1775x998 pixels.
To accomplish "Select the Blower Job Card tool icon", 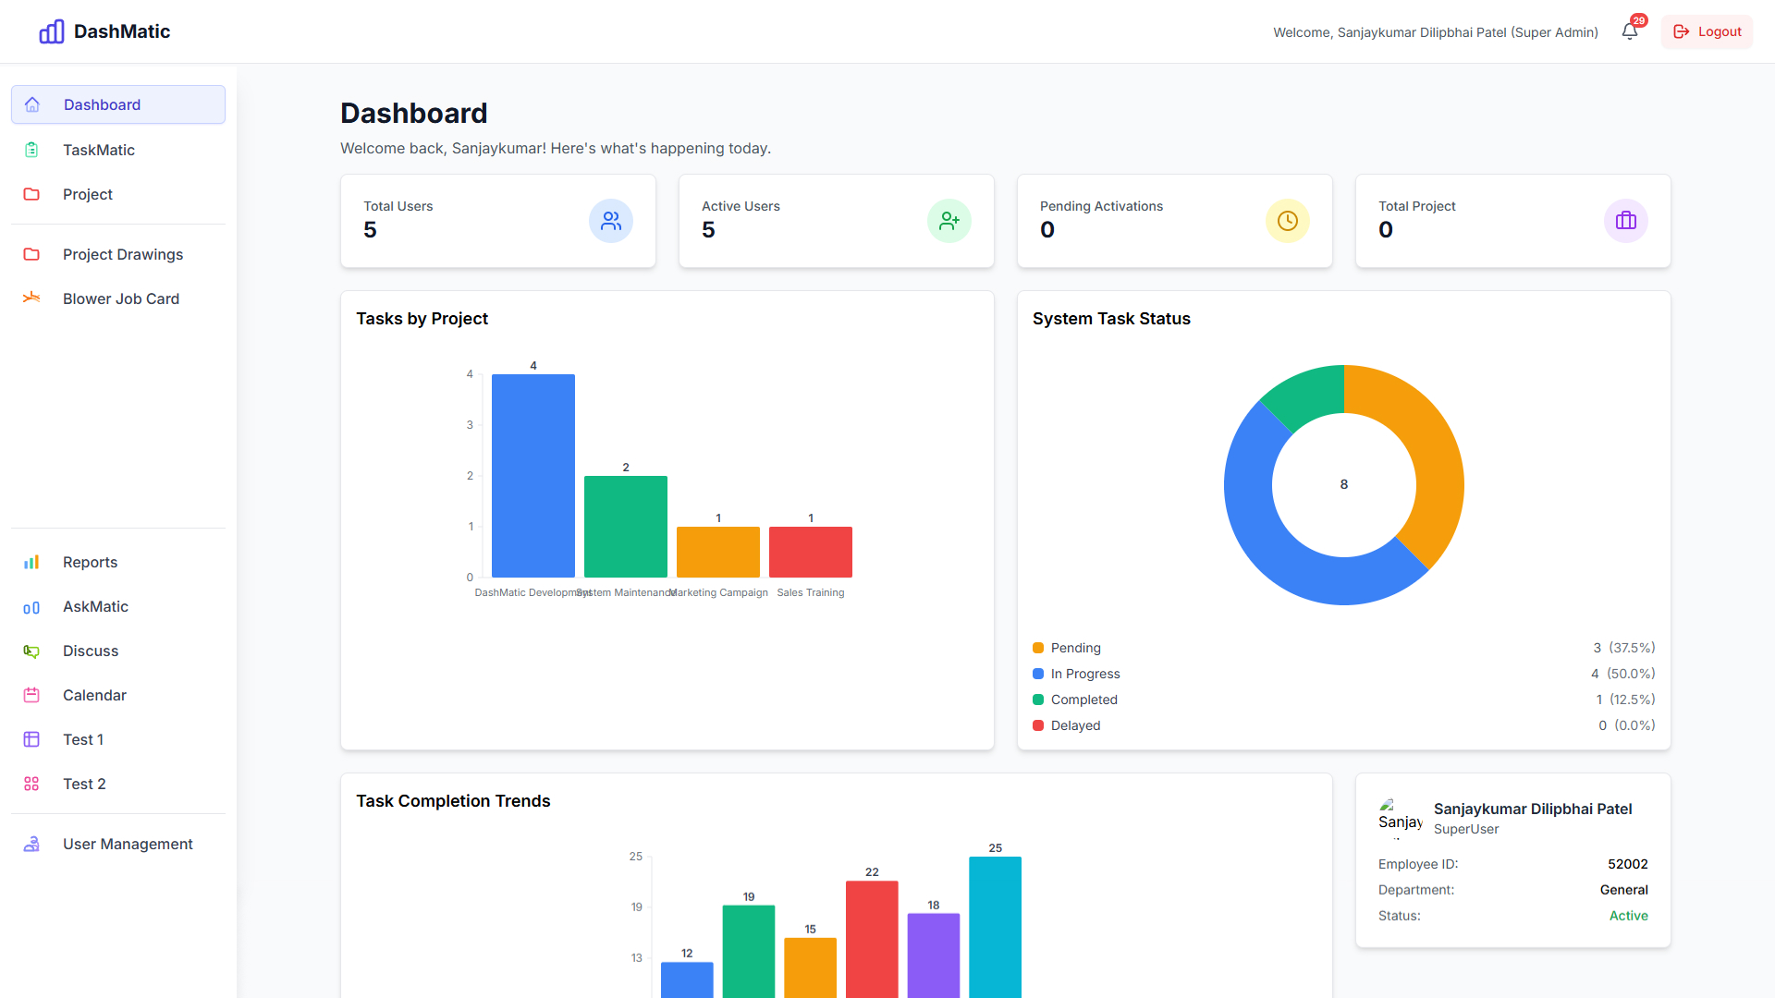I will pyautogui.click(x=32, y=298).
